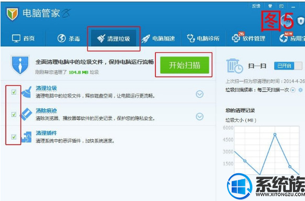305x201 pixels.
Task: Uncheck the 清理垃圾 checkbox
Action: 14,92
